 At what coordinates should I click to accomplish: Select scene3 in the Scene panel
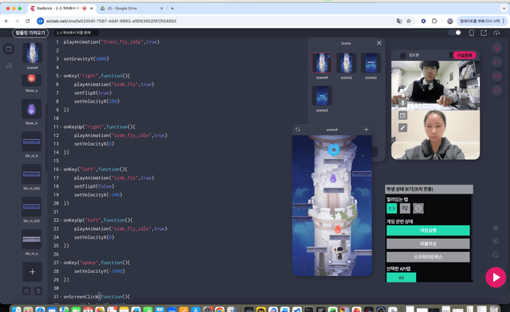(x=322, y=96)
